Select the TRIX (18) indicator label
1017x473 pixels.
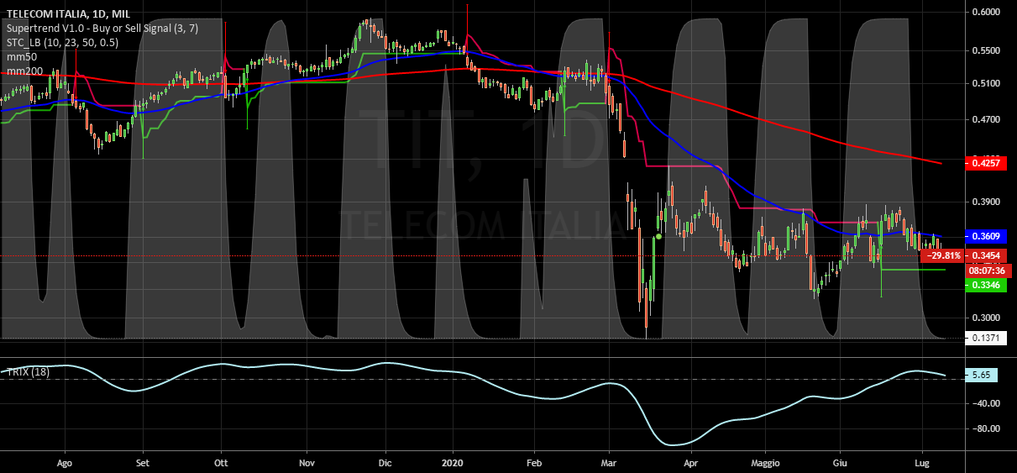tap(26, 371)
